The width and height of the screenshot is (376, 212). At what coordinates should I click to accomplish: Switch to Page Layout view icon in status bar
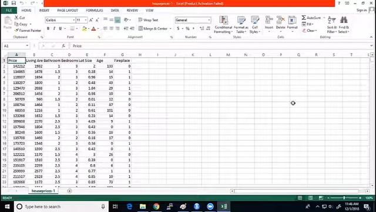click(x=311, y=198)
